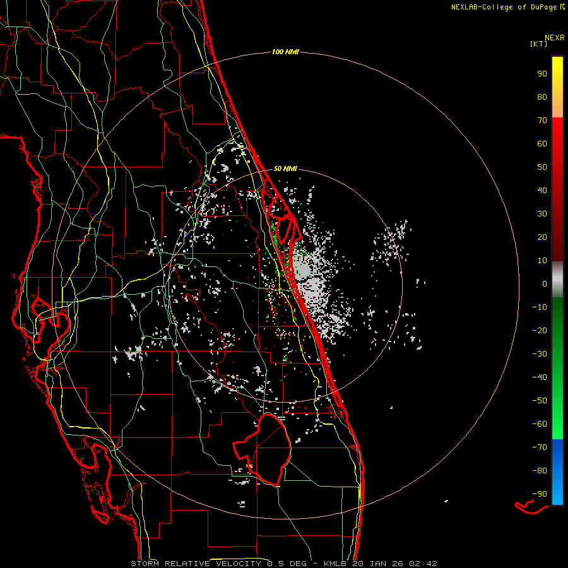The image size is (568, 568).
Task: Click the -40 value on the velocity scale
Action: (x=540, y=377)
